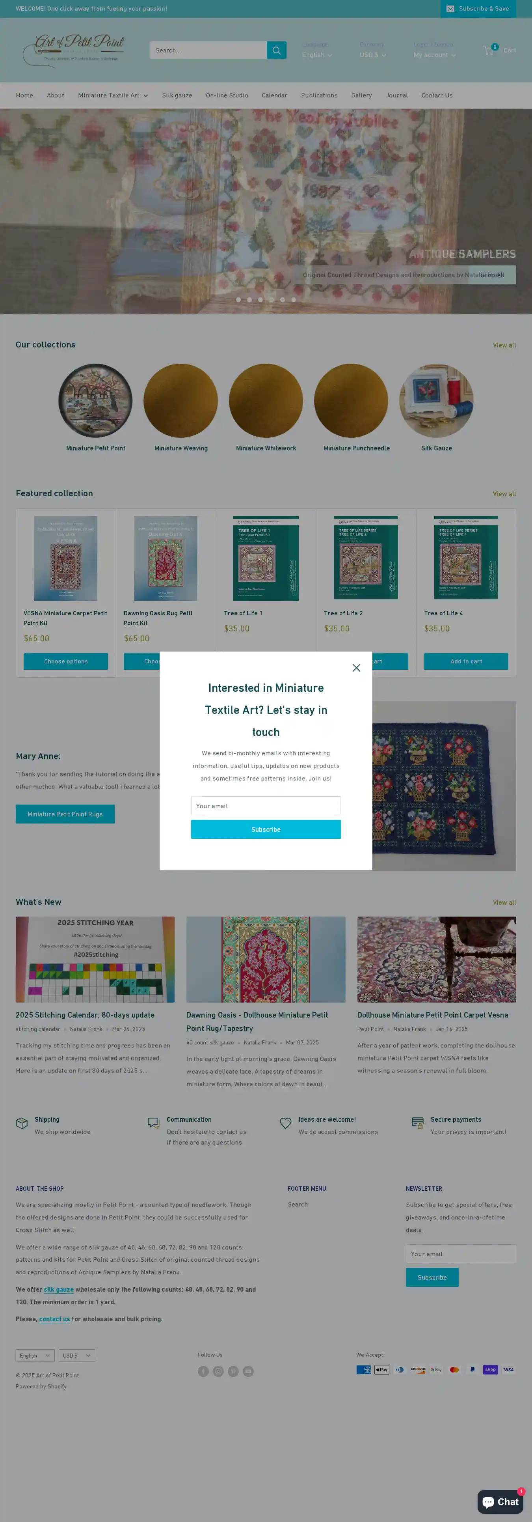Click the Pinterest icon under Follow Us
This screenshot has height=1522, width=532.
tap(233, 1371)
